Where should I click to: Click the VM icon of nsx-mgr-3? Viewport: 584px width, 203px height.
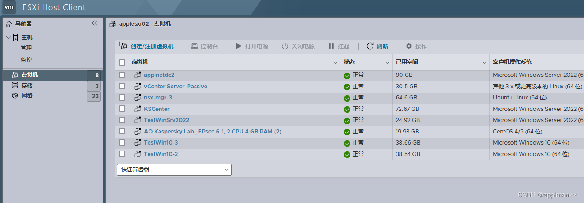coord(137,98)
